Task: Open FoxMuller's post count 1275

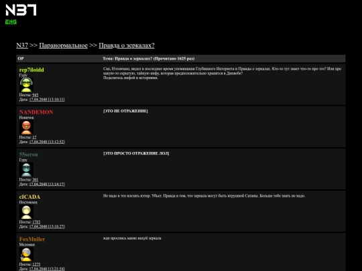Action: 36,264
